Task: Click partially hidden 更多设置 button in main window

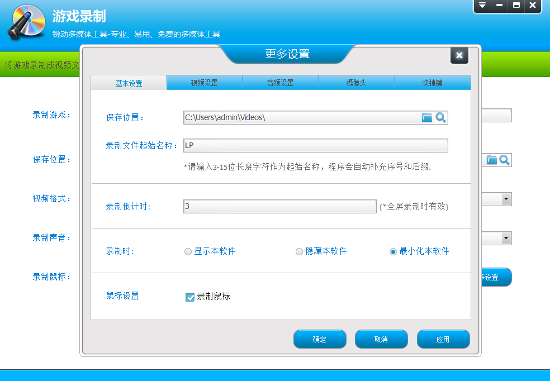Action: [496, 277]
